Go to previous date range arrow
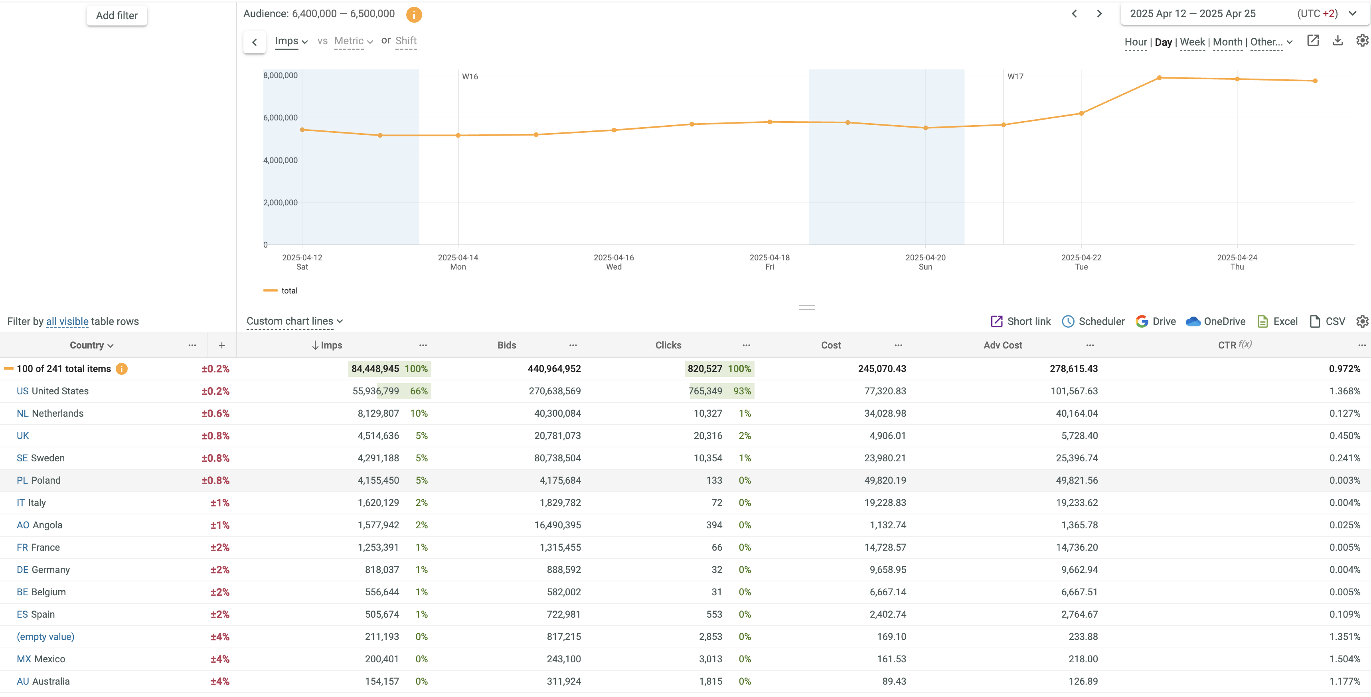1371x697 pixels. [x=1074, y=14]
